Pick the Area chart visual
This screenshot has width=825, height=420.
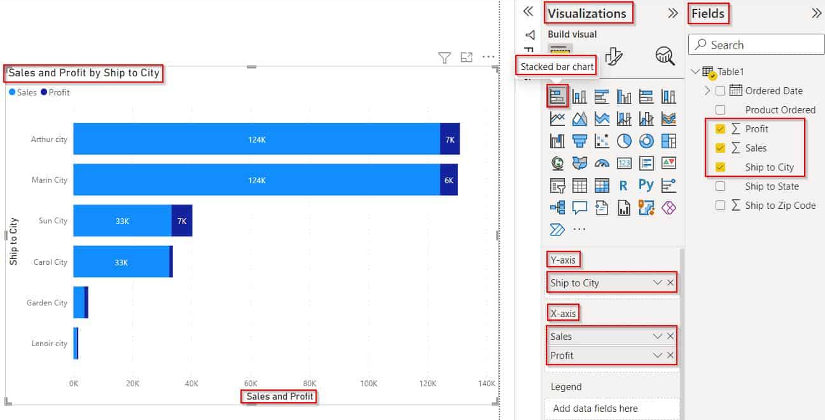(579, 118)
